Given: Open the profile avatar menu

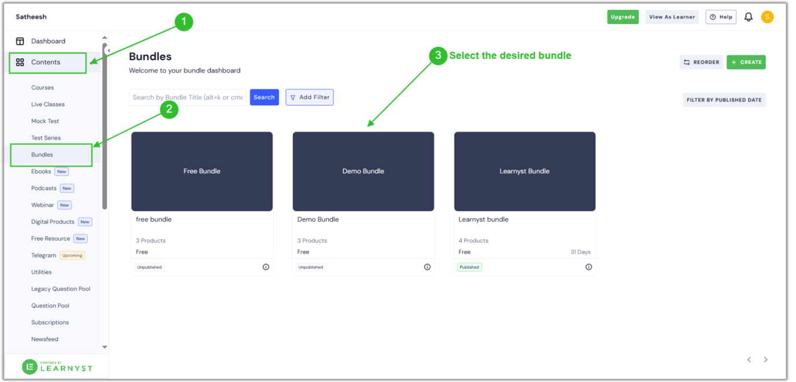Looking at the screenshot, I should click(x=768, y=17).
